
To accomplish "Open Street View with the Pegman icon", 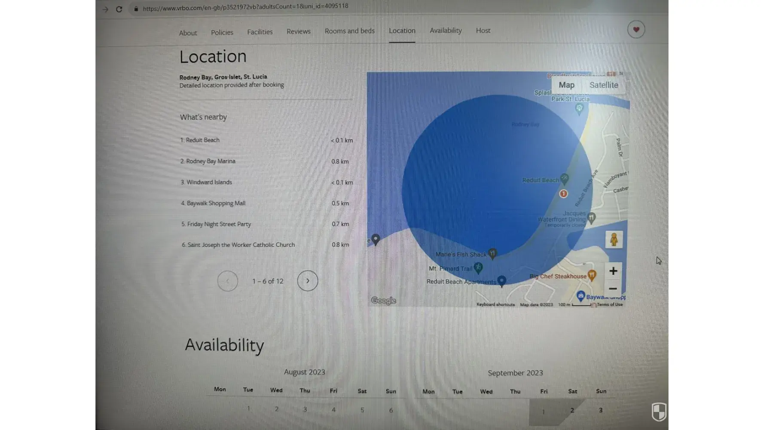I will pos(614,240).
